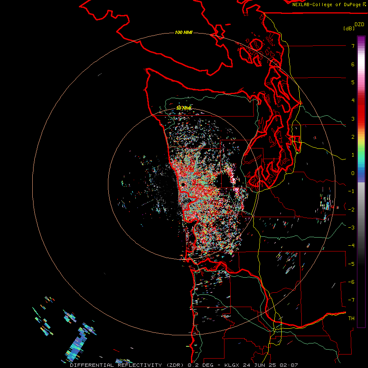Click the 5 value on color scale
The height and width of the screenshot is (368, 368).
(x=353, y=82)
